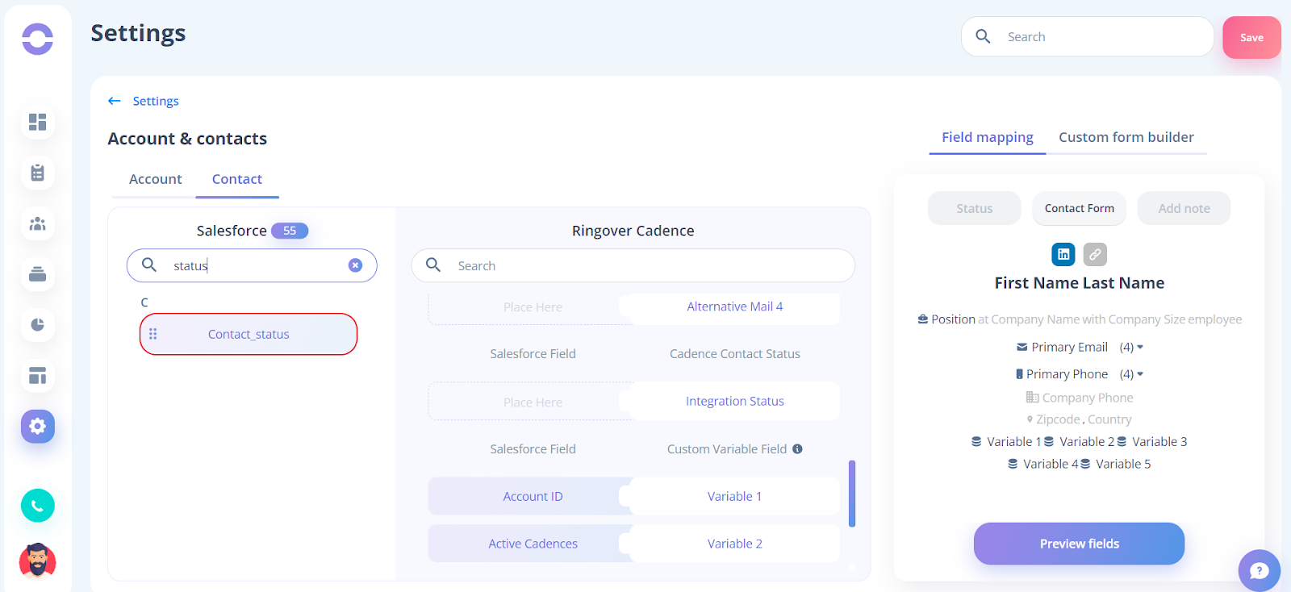Open the settings gear icon in sidebar
The height and width of the screenshot is (592, 1291).
[x=37, y=426]
